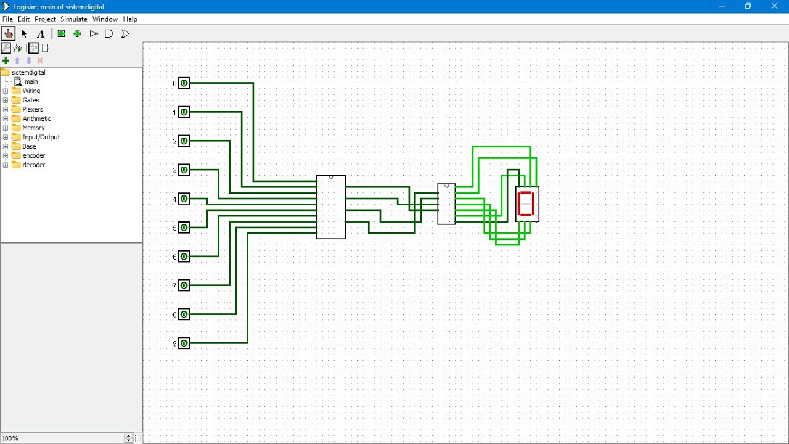Image resolution: width=789 pixels, height=444 pixels.
Task: Expand the Input/Output library folder
Action: (x=6, y=138)
